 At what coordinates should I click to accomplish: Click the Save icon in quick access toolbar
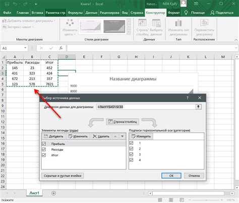(6, 4)
